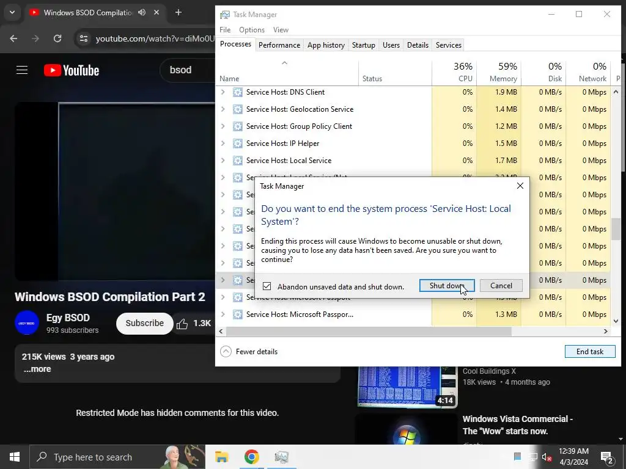Switch to the Performance tab
The image size is (626, 469).
pos(279,45)
